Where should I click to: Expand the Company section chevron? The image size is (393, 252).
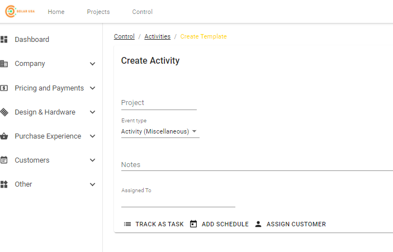(x=92, y=64)
